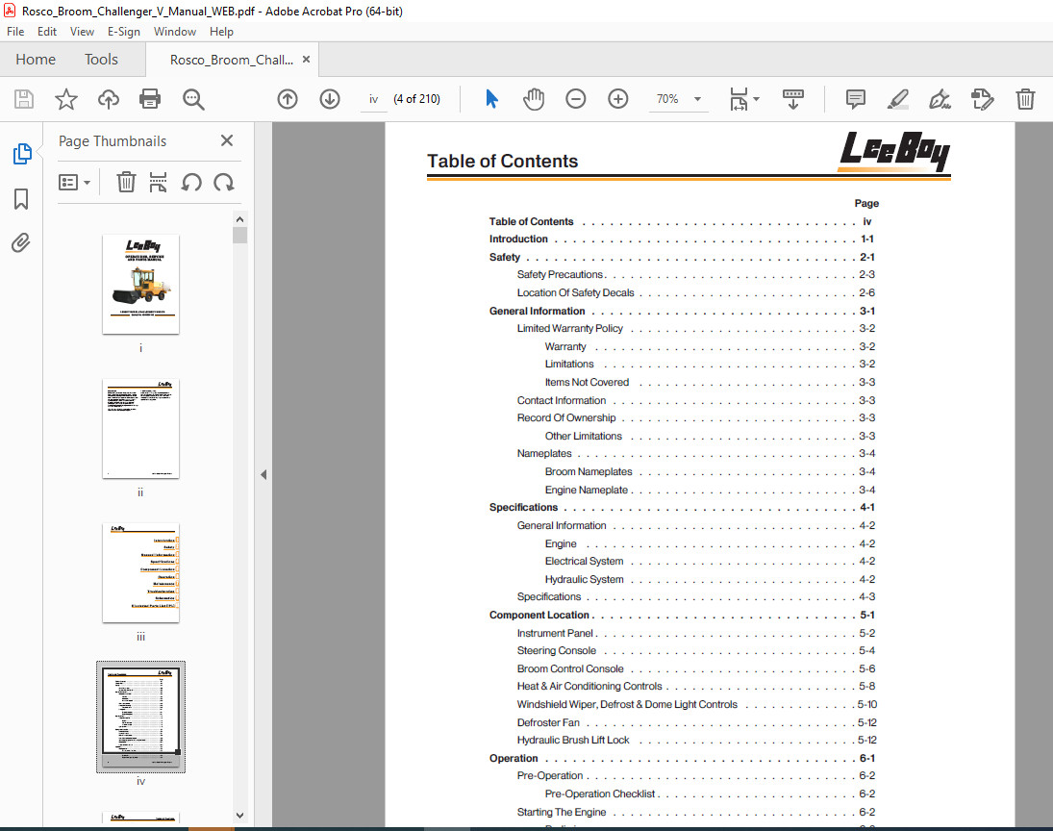The image size is (1053, 831).
Task: Select page ii thumbnail
Action: click(141, 429)
